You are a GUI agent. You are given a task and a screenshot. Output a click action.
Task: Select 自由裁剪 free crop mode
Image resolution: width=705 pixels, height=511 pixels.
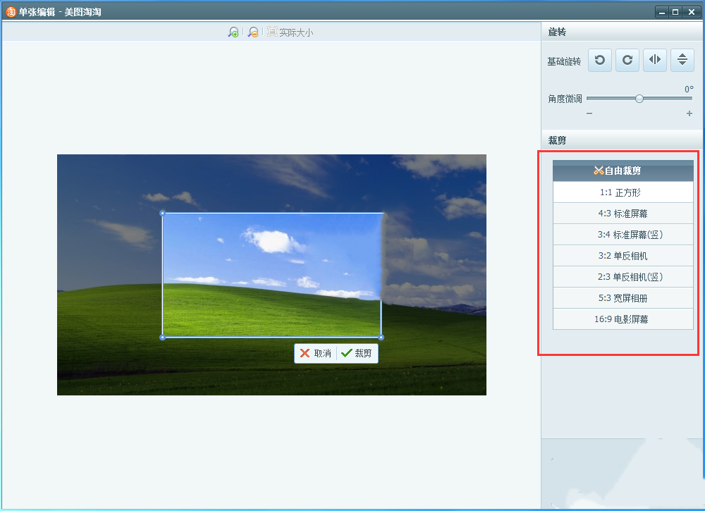(x=623, y=171)
